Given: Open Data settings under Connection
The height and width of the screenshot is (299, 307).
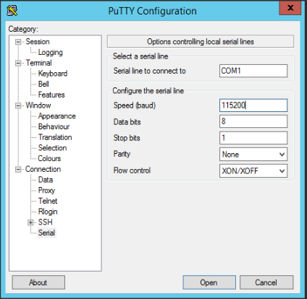Looking at the screenshot, I should tap(46, 180).
